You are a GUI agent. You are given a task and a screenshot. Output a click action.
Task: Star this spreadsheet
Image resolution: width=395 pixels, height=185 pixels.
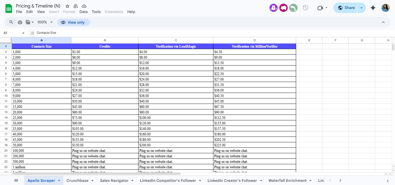[67, 6]
